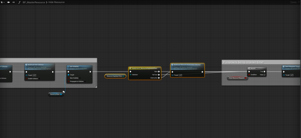Select the Does Resource Respawn variable node
The image size is (301, 138).
(237, 78)
